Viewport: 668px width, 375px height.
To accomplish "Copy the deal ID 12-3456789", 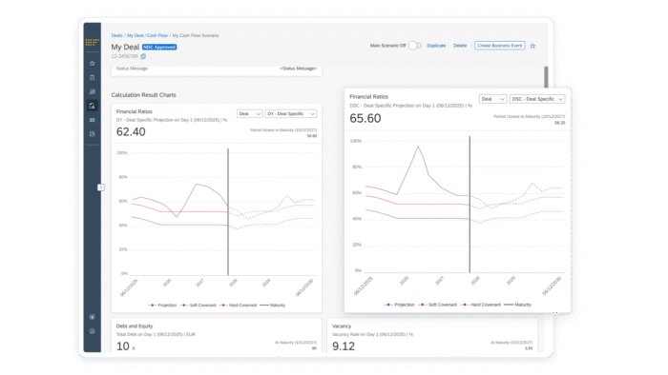I will click(143, 56).
